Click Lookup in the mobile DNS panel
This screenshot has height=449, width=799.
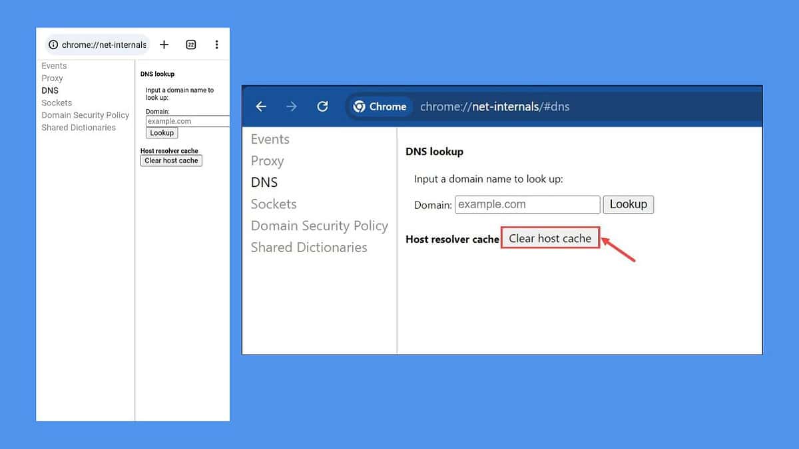161,132
